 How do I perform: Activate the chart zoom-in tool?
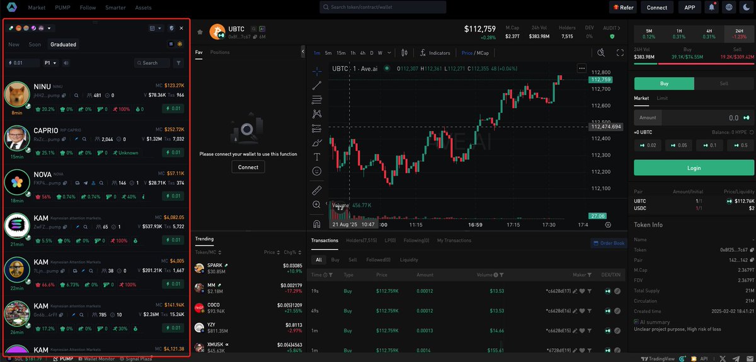[316, 205]
